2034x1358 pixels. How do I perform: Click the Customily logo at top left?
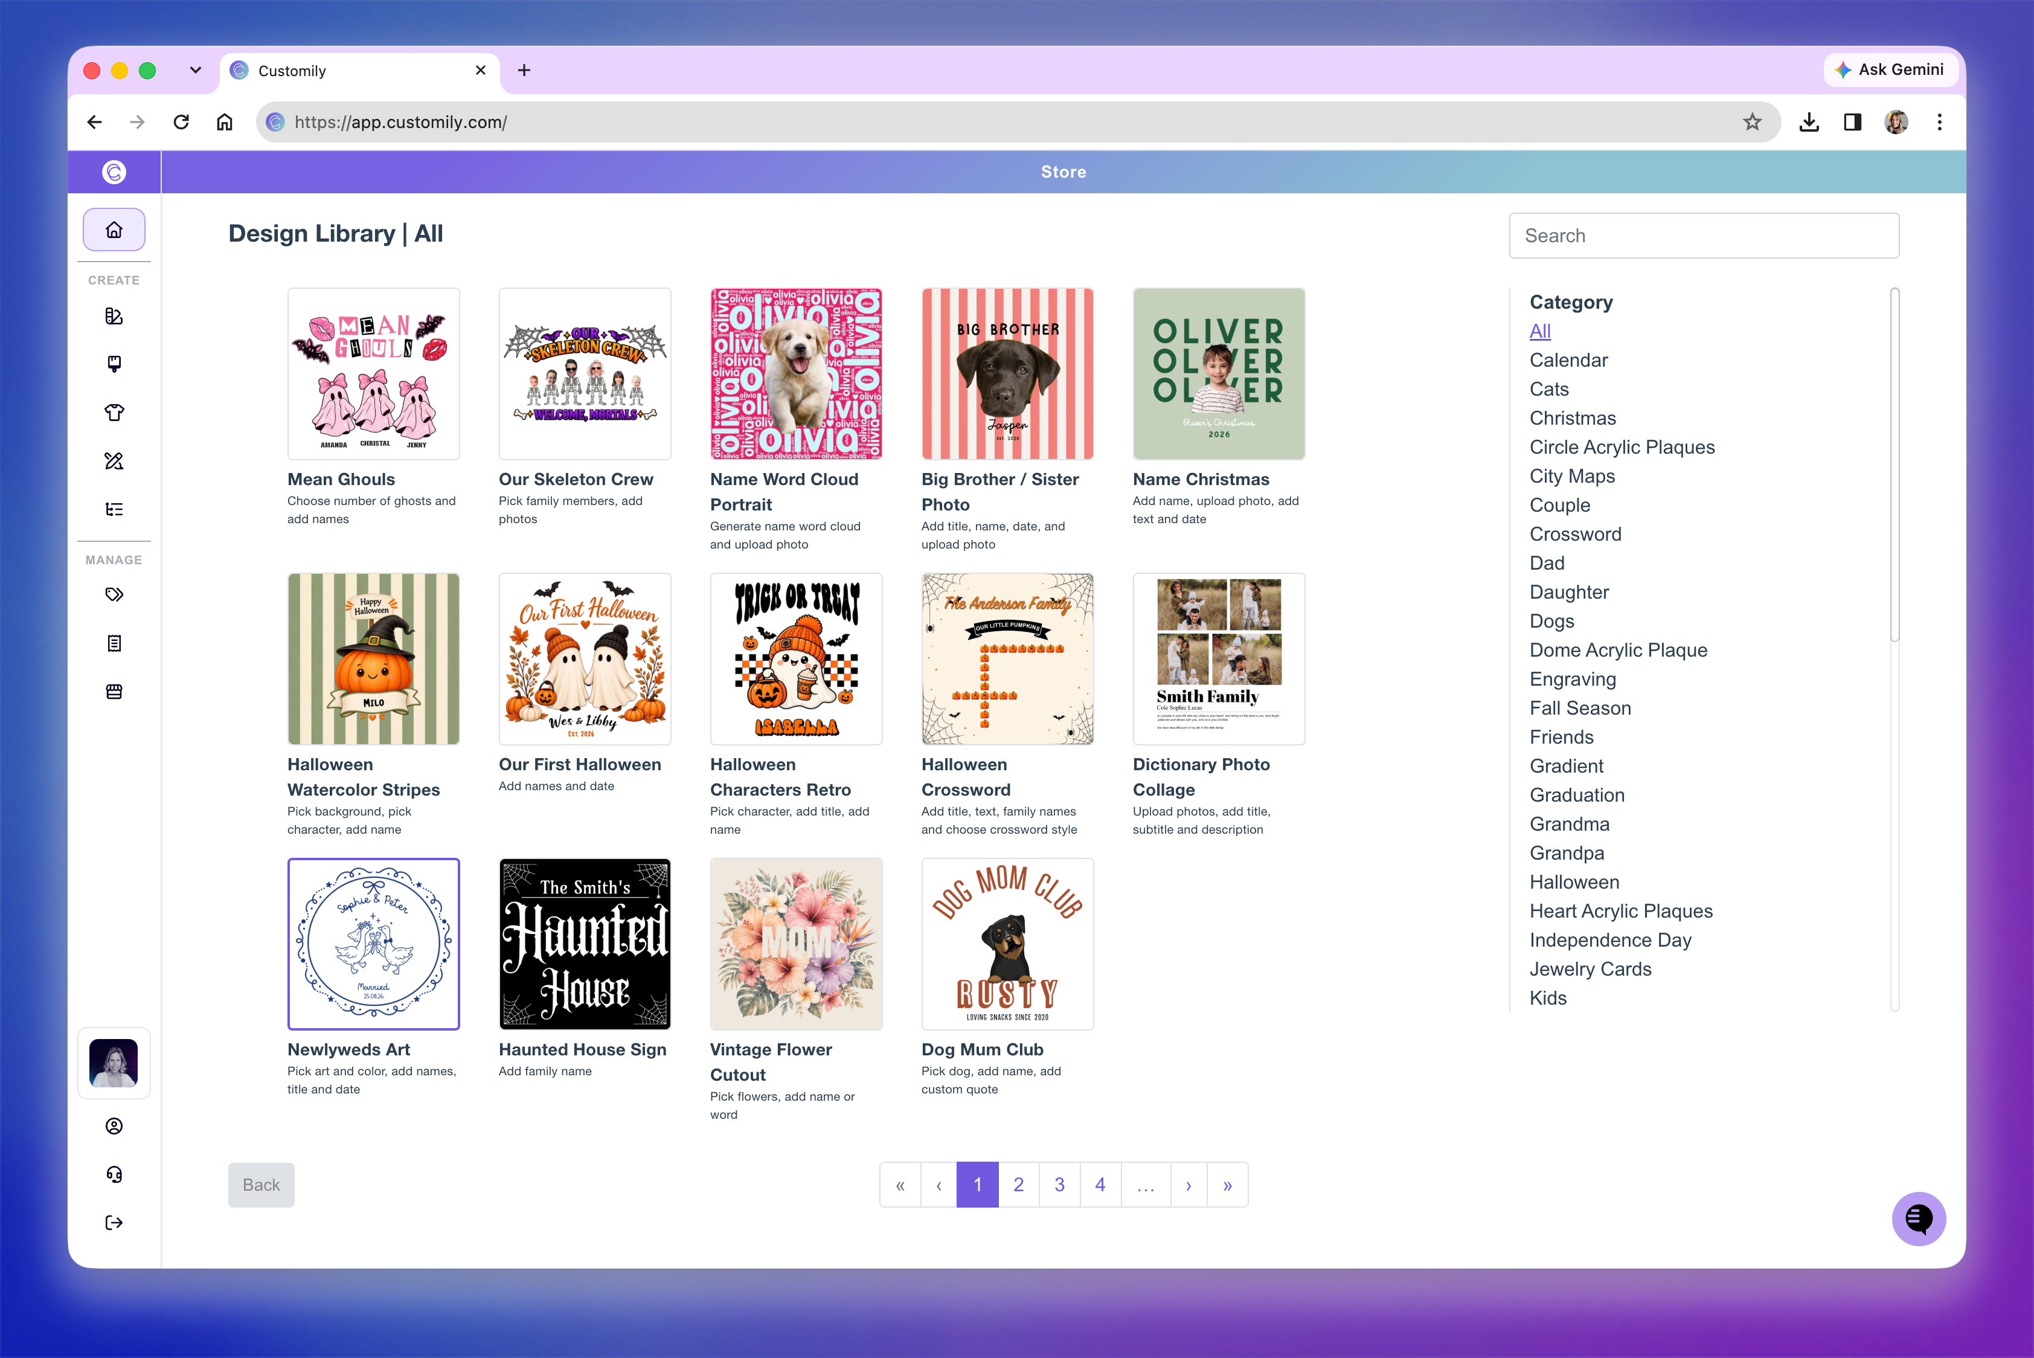[x=114, y=172]
